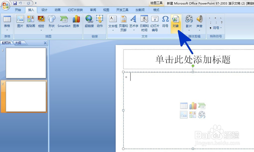The height and width of the screenshot is (152, 254).
Task: Insert table via content placeholder icon
Action: tap(184, 106)
